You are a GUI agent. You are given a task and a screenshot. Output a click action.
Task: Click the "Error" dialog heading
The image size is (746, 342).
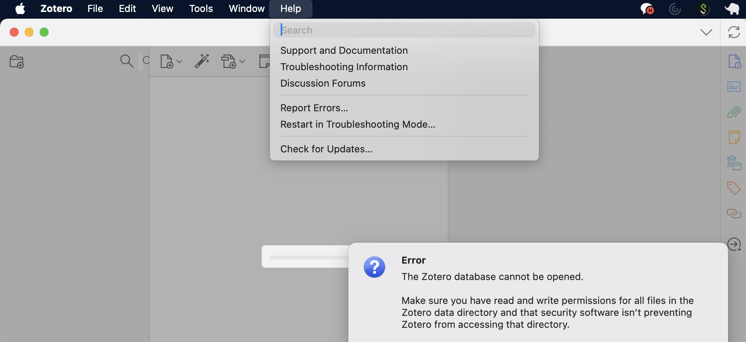(414, 260)
